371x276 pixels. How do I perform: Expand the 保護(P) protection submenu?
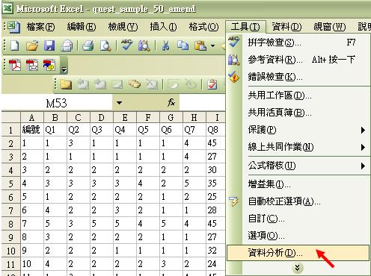[x=298, y=130]
